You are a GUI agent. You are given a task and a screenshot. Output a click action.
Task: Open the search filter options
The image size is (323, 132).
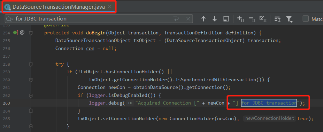click(x=289, y=19)
